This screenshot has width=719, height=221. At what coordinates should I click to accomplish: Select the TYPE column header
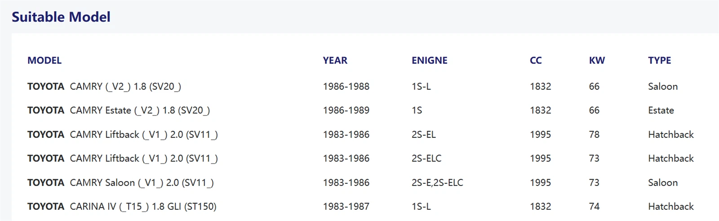tap(660, 61)
